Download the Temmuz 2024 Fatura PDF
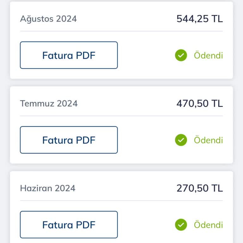This screenshot has width=243, height=243. (69, 140)
